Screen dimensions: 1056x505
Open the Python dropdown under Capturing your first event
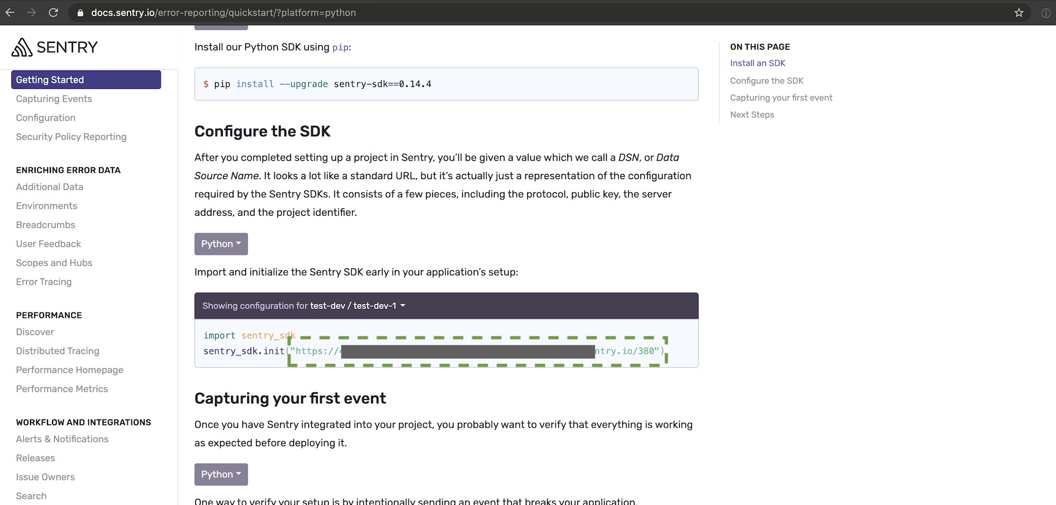[221, 474]
